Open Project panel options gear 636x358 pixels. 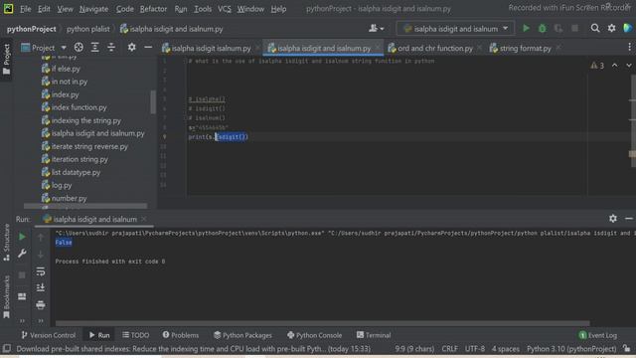click(132, 48)
